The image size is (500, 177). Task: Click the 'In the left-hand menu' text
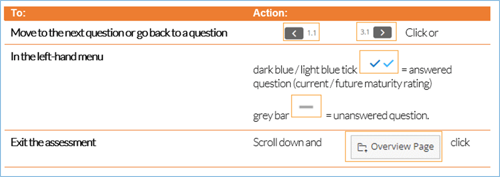click(x=57, y=56)
